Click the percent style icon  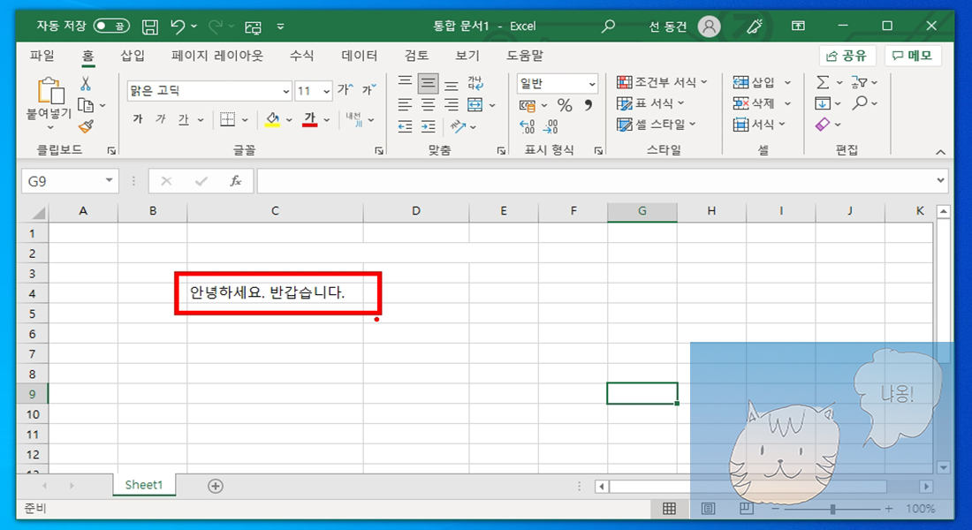click(564, 105)
